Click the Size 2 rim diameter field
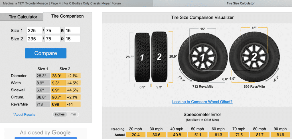 click(72, 39)
